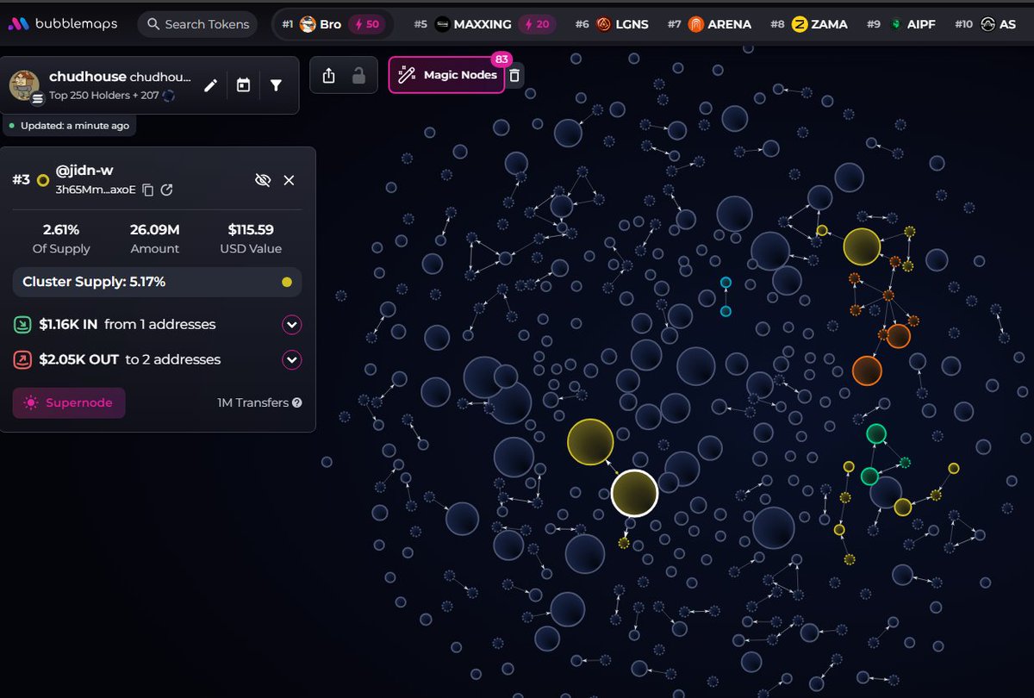The width and height of the screenshot is (1034, 698).
Task: Click the Cluster Supply yellow dot
Action: tap(287, 282)
